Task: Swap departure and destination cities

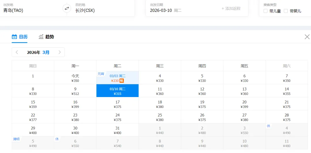Action: [x=67, y=8]
